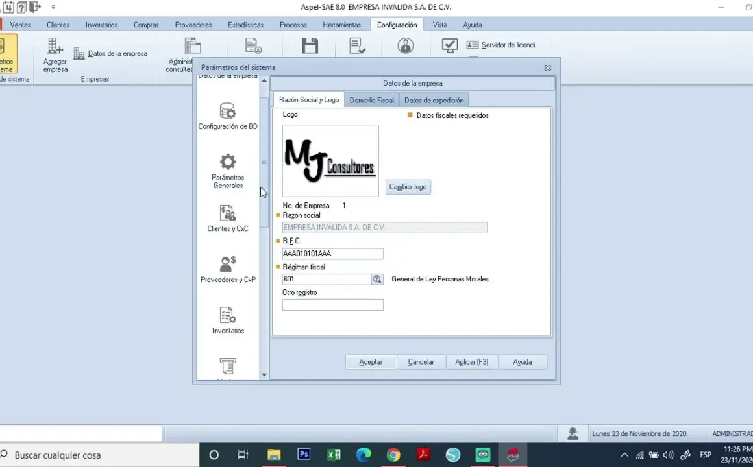Image resolution: width=753 pixels, height=467 pixels.
Task: Click sidebar scroll down arrow
Action: click(x=264, y=375)
